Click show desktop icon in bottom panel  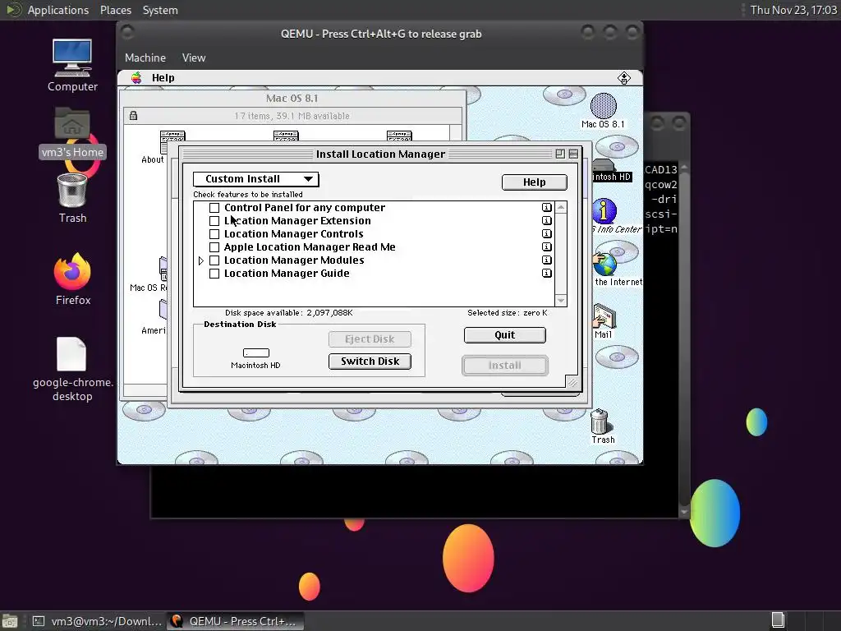tap(10, 621)
